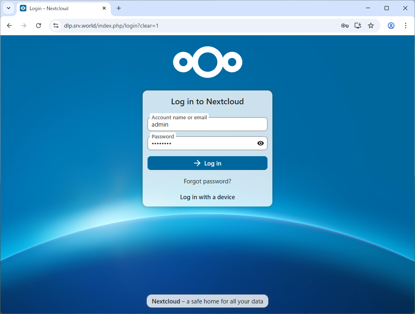This screenshot has height=314, width=415.
Task: Open site information icon in address bar
Action: click(x=56, y=26)
